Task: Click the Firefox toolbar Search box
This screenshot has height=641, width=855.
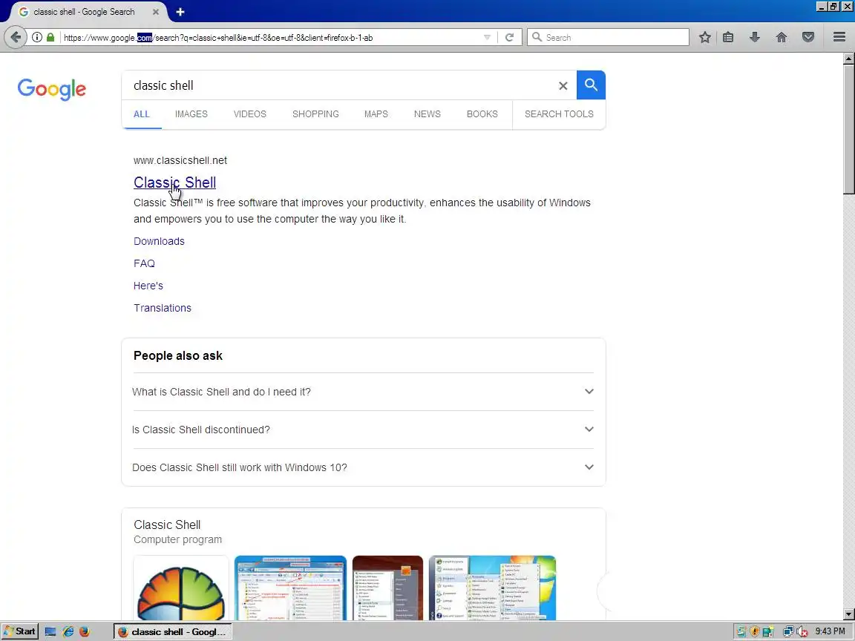Action: point(608,37)
